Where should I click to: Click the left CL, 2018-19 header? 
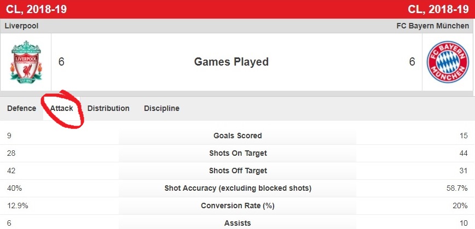pos(36,9)
